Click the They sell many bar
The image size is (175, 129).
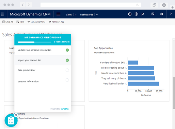pyautogui.click(x=141, y=78)
